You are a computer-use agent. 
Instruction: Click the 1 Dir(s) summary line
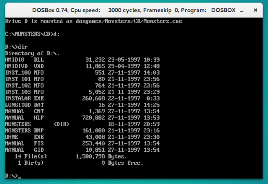(80, 163)
